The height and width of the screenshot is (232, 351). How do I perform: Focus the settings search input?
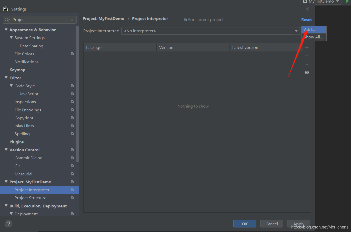click(x=40, y=20)
